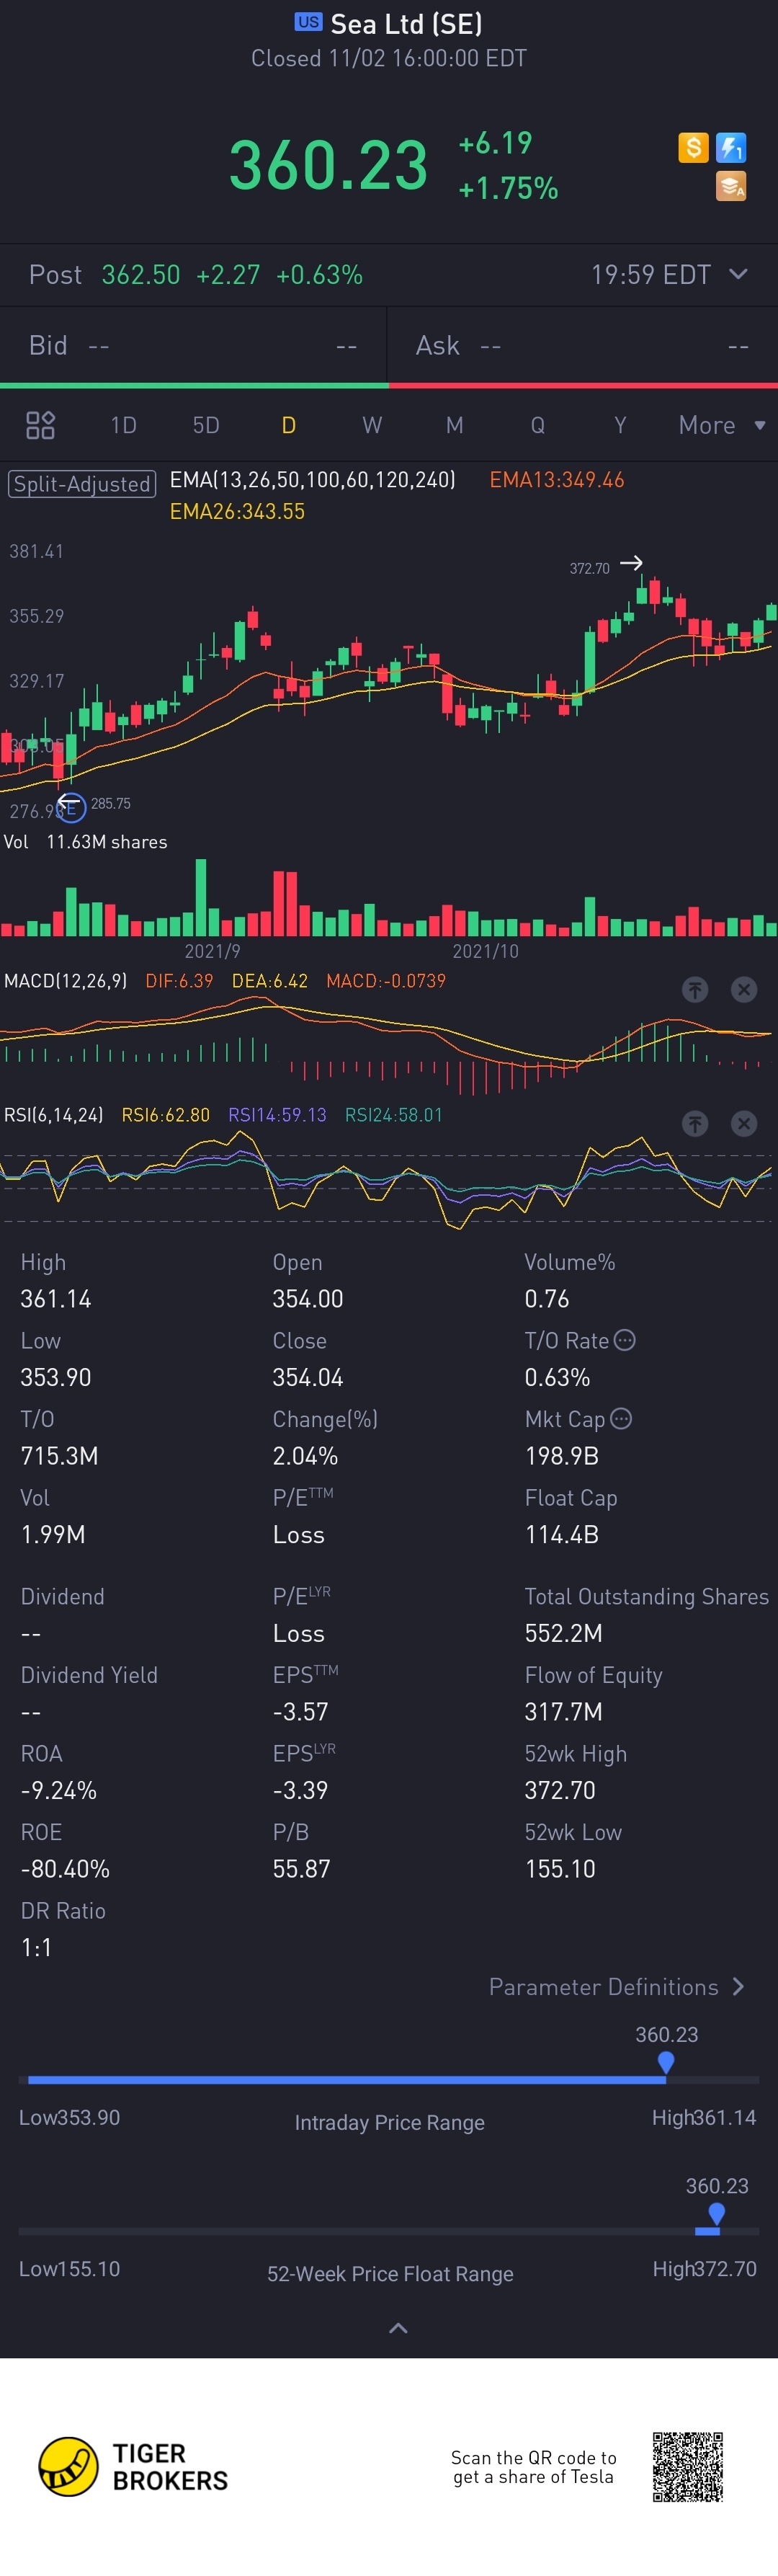This screenshot has height=2576, width=778.
Task: Tap the orange stacked layers badge icon
Action: pyautogui.click(x=731, y=186)
